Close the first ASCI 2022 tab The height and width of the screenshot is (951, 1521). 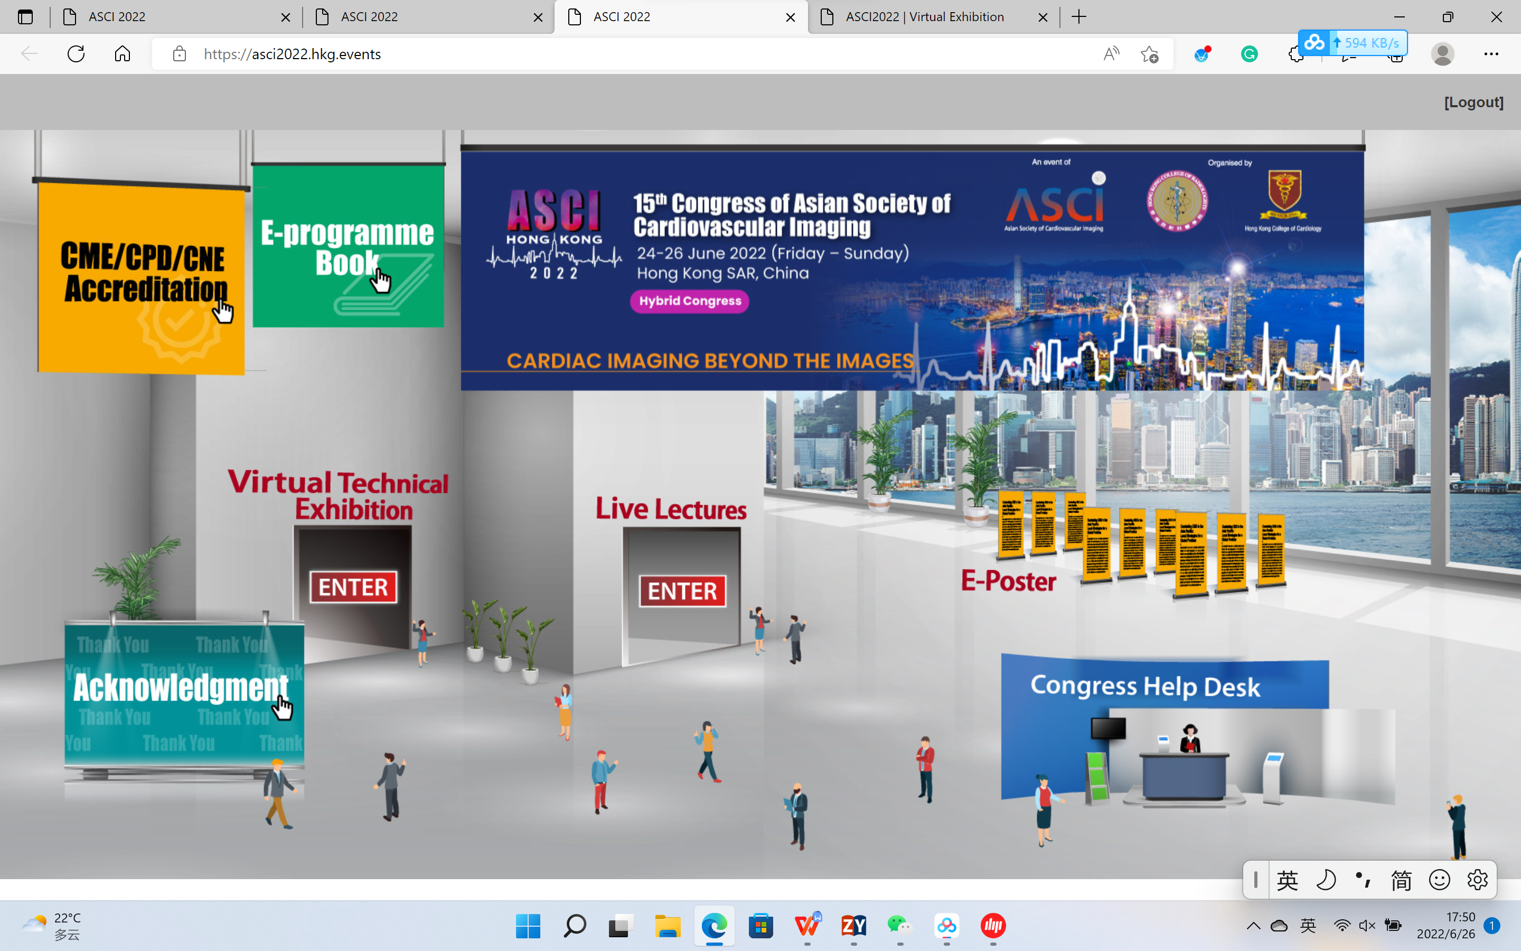click(285, 17)
